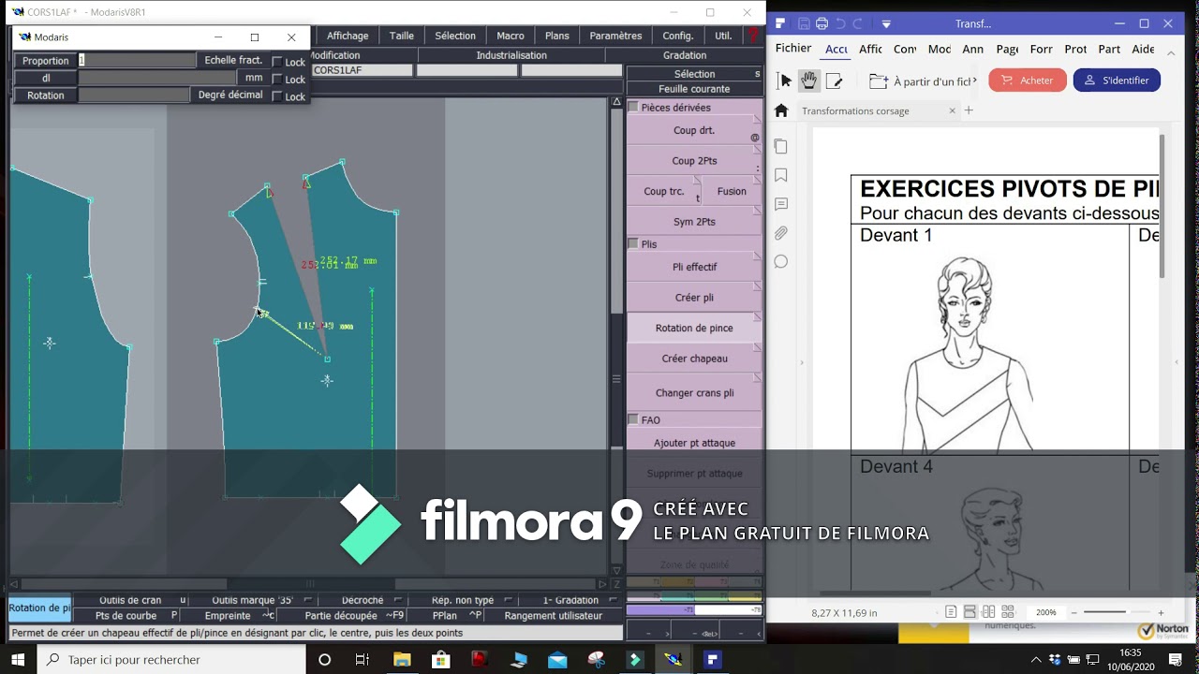Viewport: 1199px width, 674px height.
Task: Open the edit text tool icon
Action: point(834,81)
